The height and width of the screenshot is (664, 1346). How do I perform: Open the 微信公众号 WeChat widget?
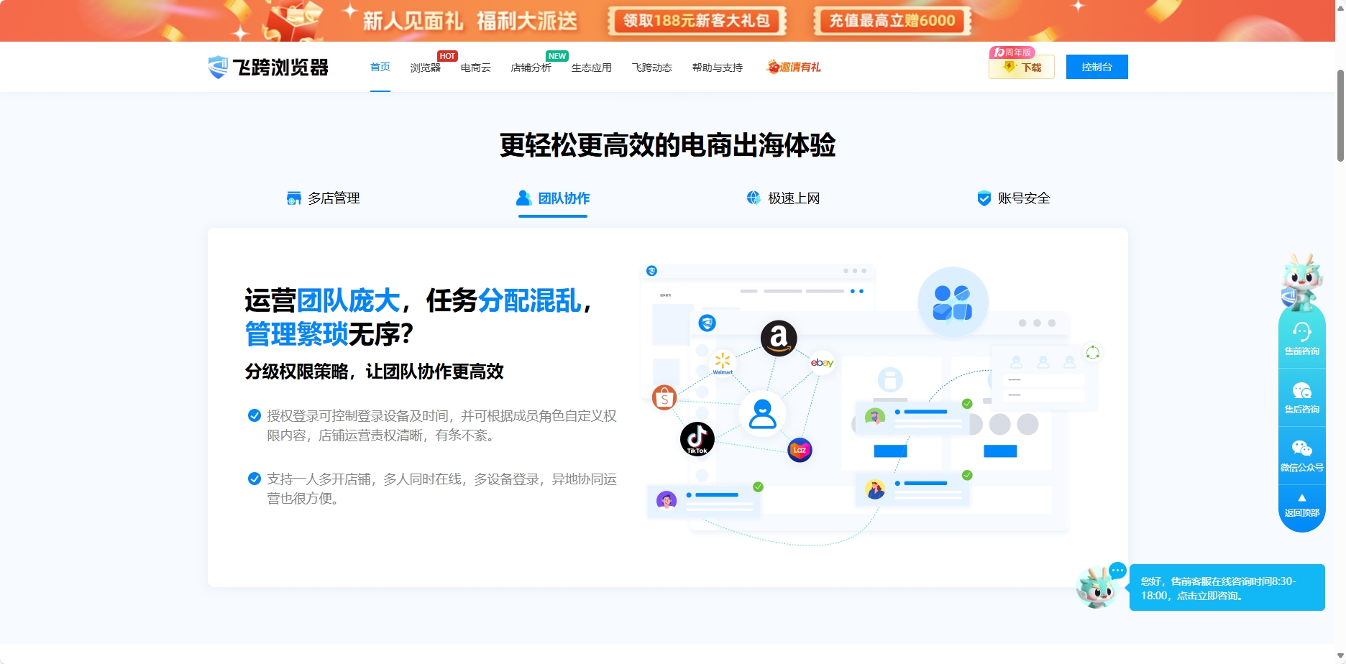point(1302,456)
